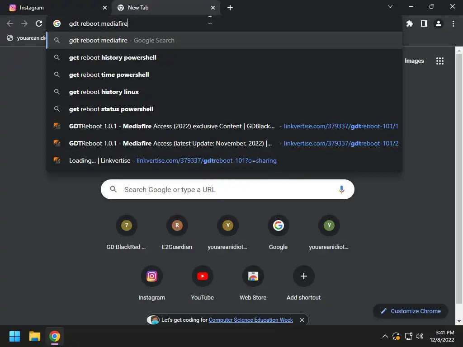
Task: Choose 'get reboot history powershell' suggestion
Action: coord(224,57)
